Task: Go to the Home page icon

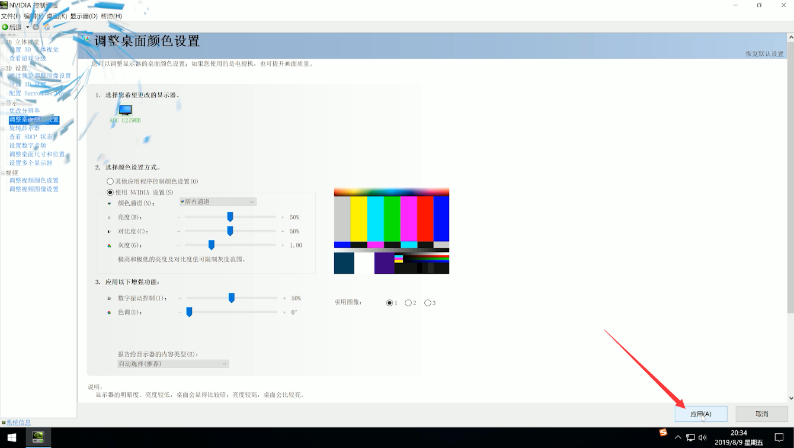Action: click(47, 27)
